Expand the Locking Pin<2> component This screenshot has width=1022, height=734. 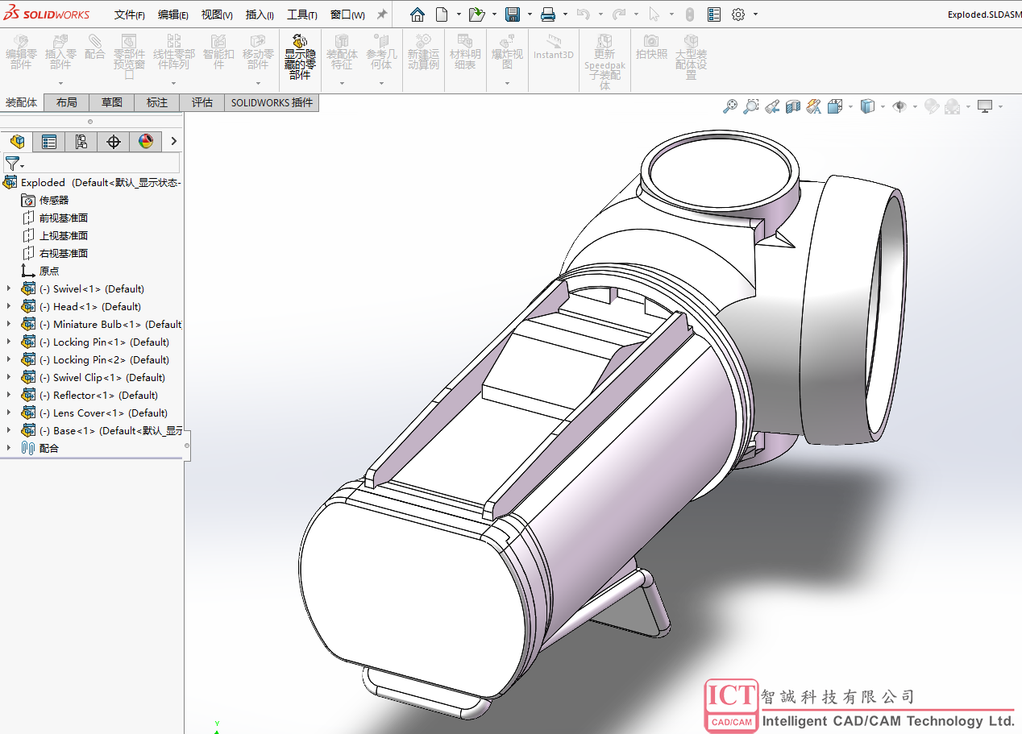coord(9,359)
